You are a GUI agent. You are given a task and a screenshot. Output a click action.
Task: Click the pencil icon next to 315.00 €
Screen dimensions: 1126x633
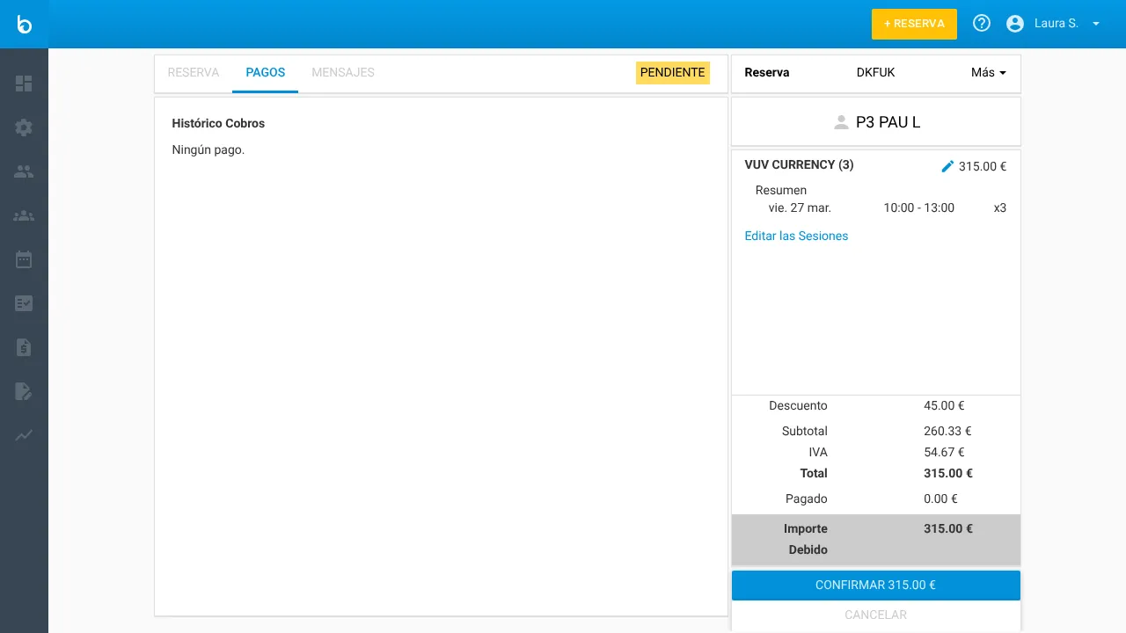point(948,165)
